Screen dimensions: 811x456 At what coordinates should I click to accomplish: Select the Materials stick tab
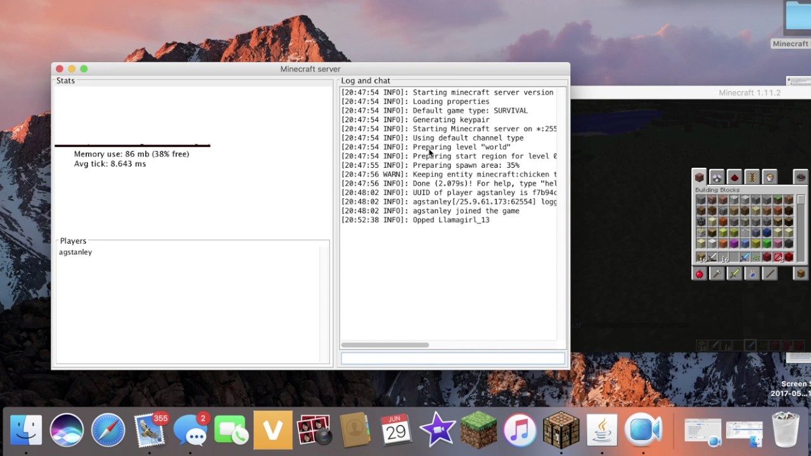770,274
